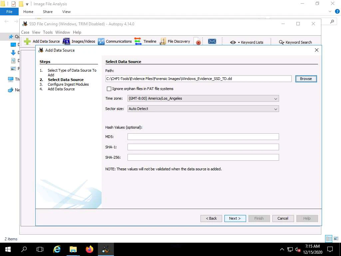Open the Share ribbon tab in Explorer
341x256 pixels.
[x=48, y=12]
